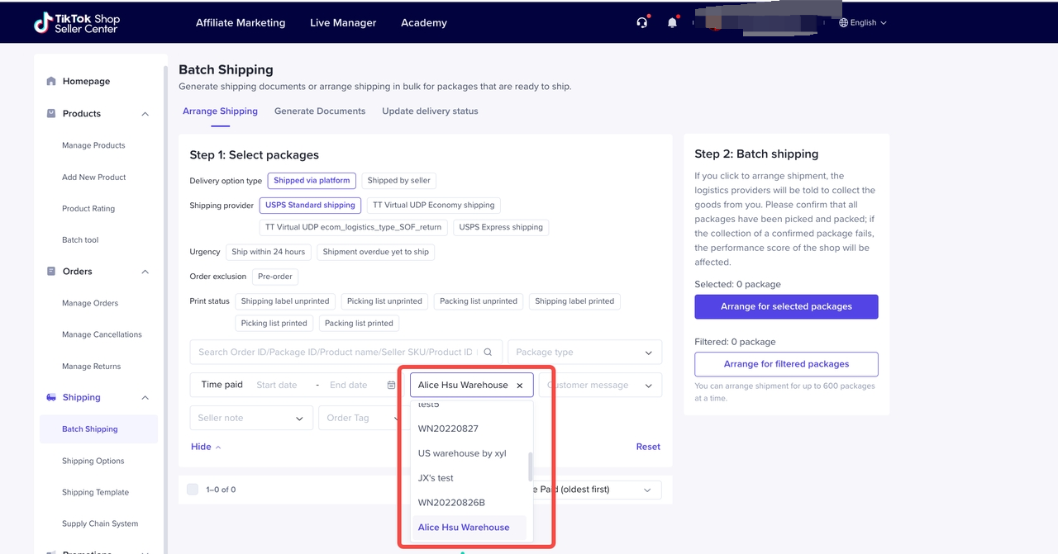Click the search magnifier icon in order search
This screenshot has width=1058, height=554.
point(488,352)
